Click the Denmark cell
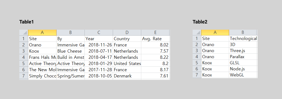Screen dimensions: 282x99 (x=127, y=76)
